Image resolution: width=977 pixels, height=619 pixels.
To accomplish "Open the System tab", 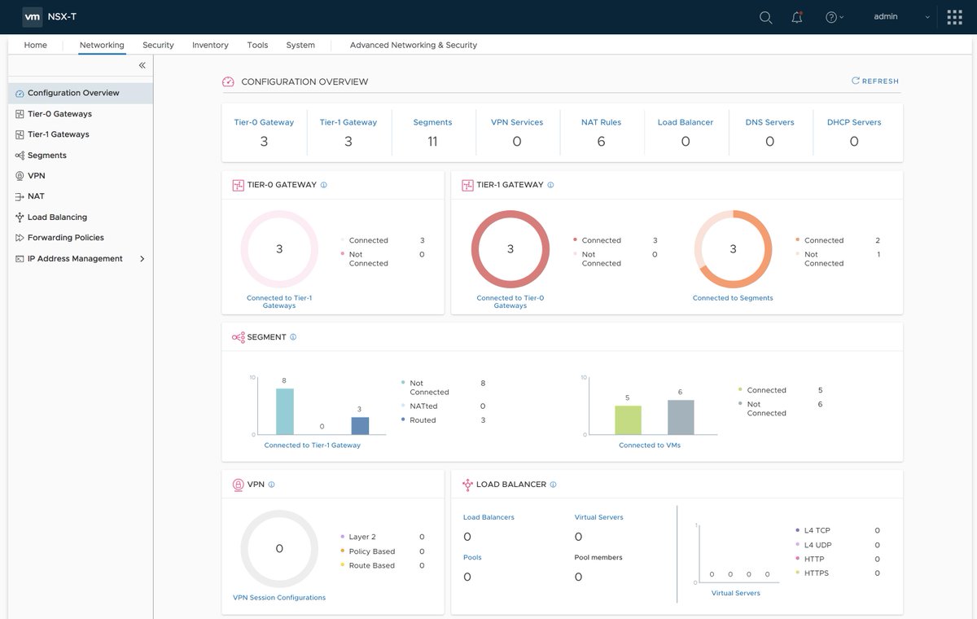I will click(300, 45).
